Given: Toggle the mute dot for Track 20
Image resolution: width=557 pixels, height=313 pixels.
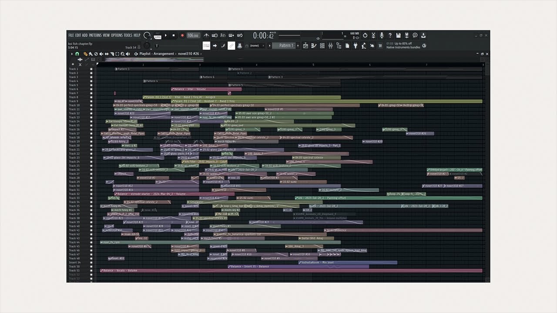Looking at the screenshot, I should (91, 146).
